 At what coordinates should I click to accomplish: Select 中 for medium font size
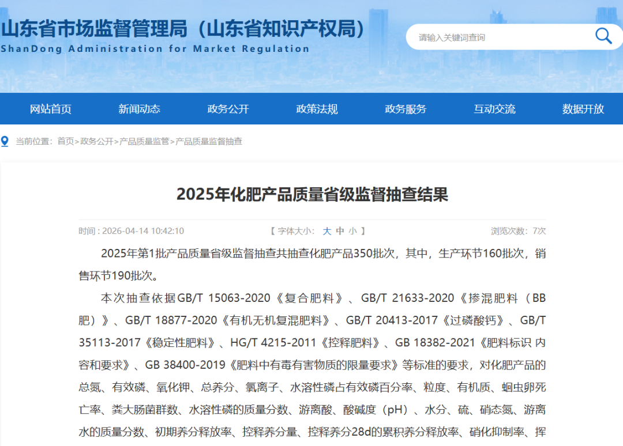point(340,230)
